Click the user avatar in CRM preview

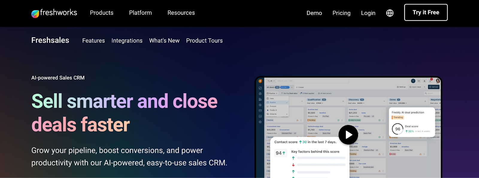(438, 81)
